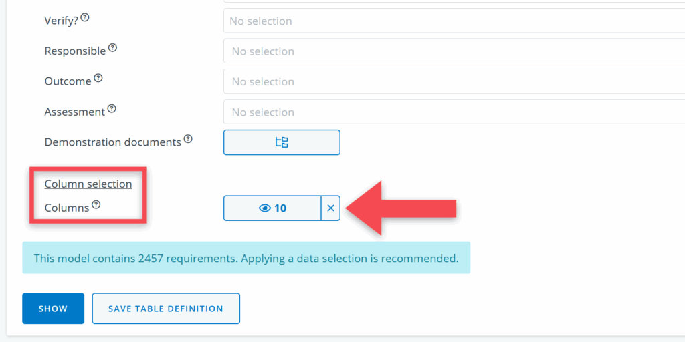Click Save Table Definition button
685x342 pixels.
coord(166,309)
